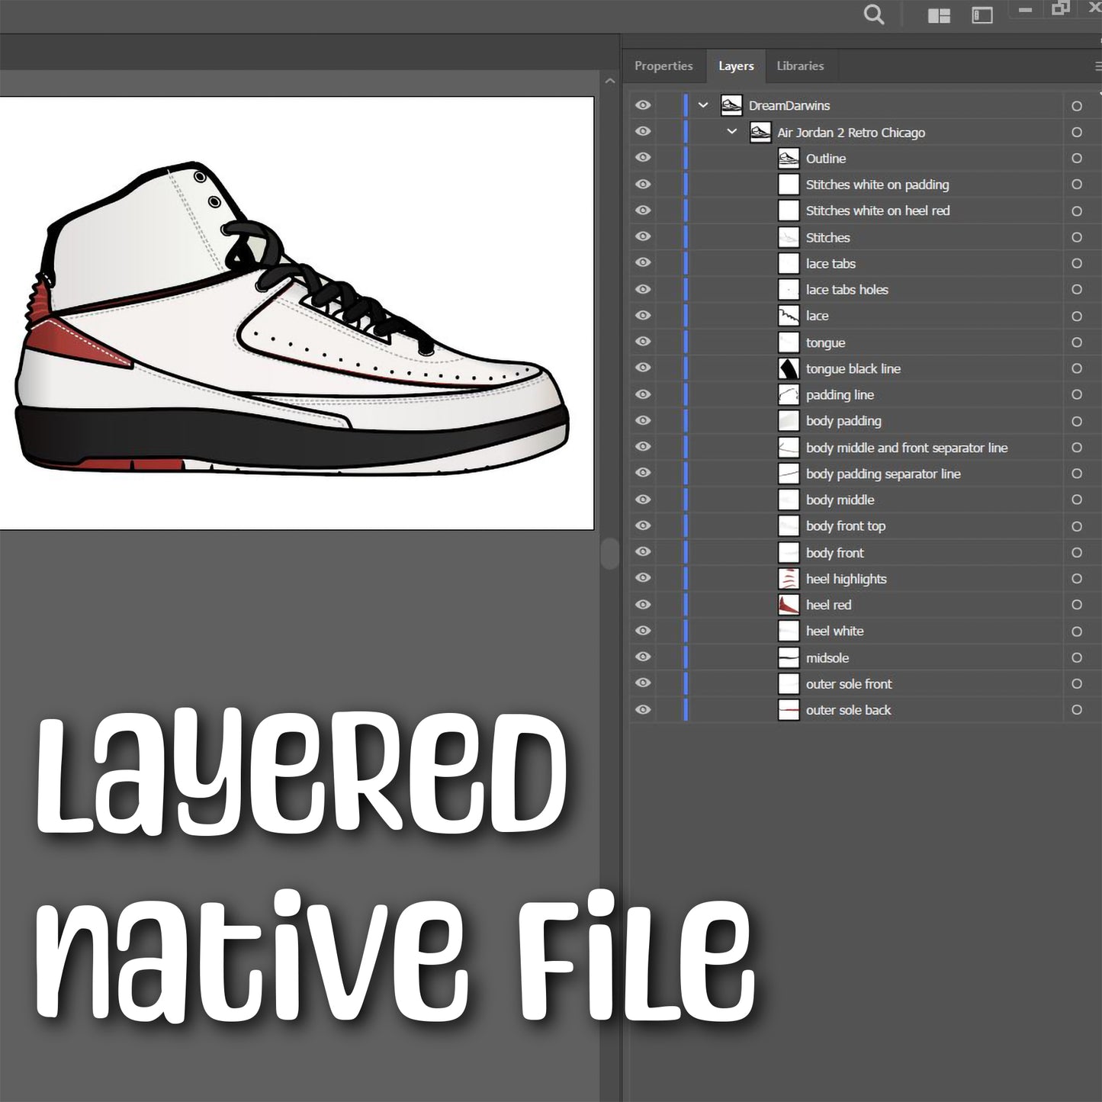Image resolution: width=1102 pixels, height=1102 pixels.
Task: Click the target circle for body front
Action: coord(1077,552)
